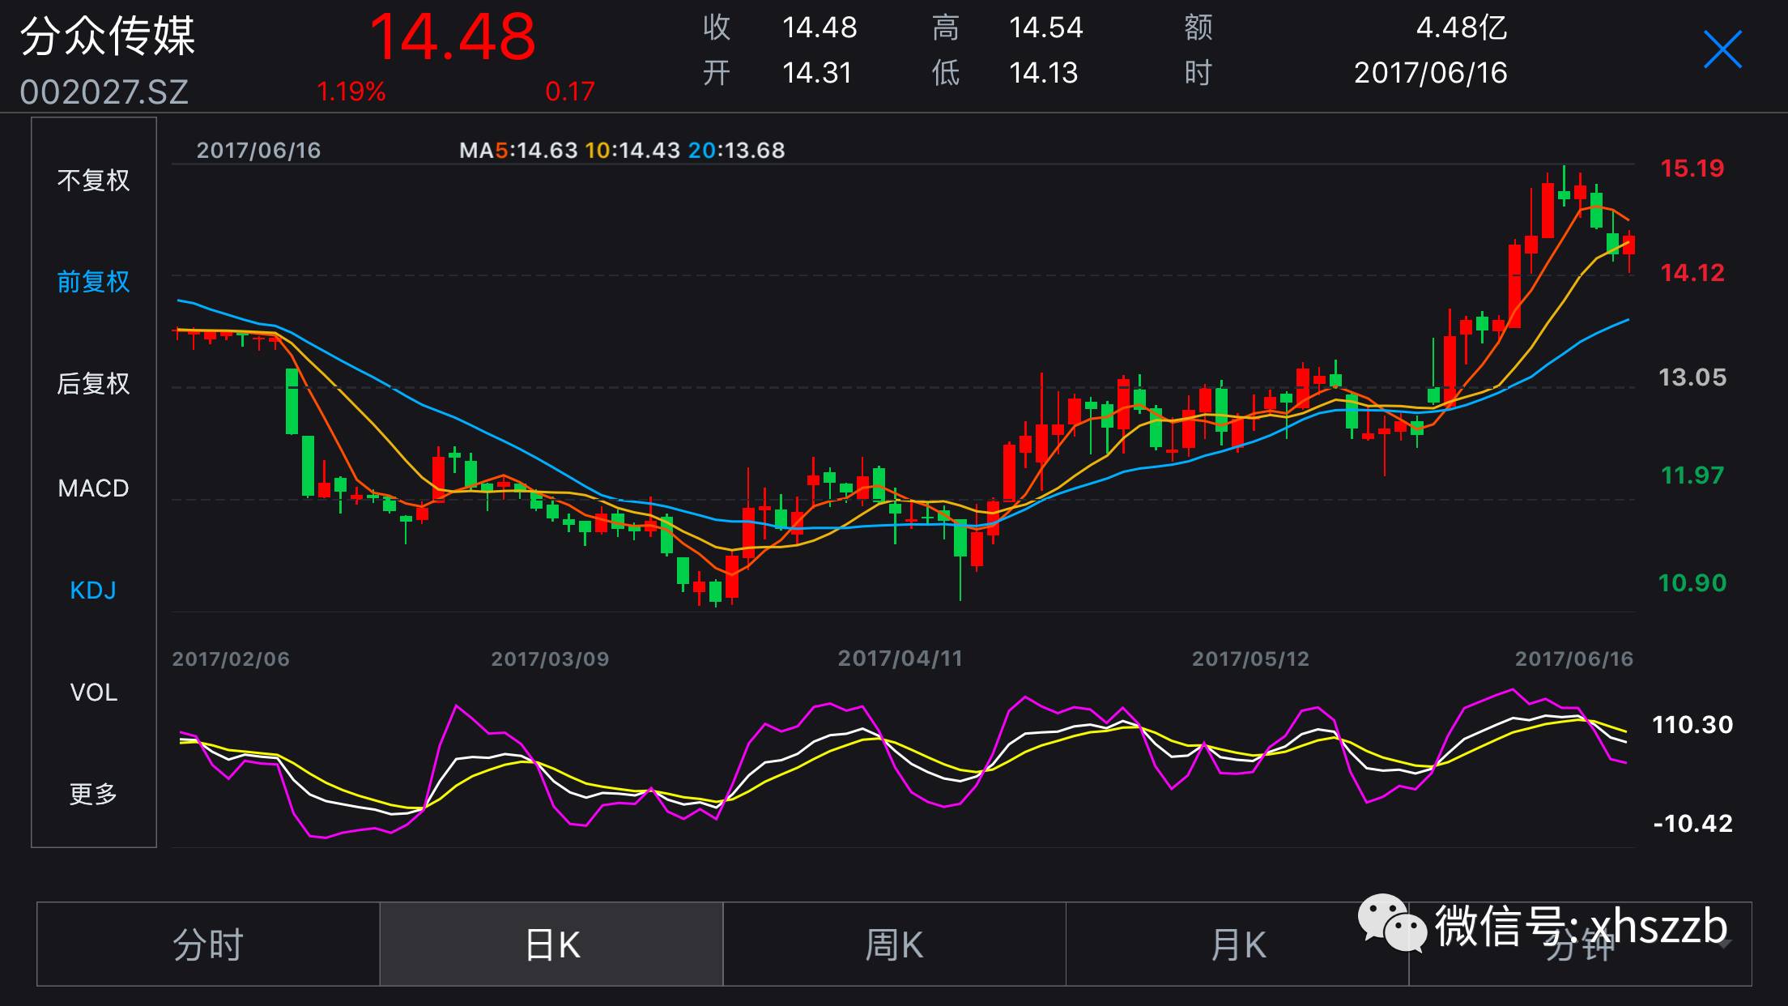Click the 11.97 price axis label
Image resolution: width=1788 pixels, height=1006 pixels.
coord(1692,475)
